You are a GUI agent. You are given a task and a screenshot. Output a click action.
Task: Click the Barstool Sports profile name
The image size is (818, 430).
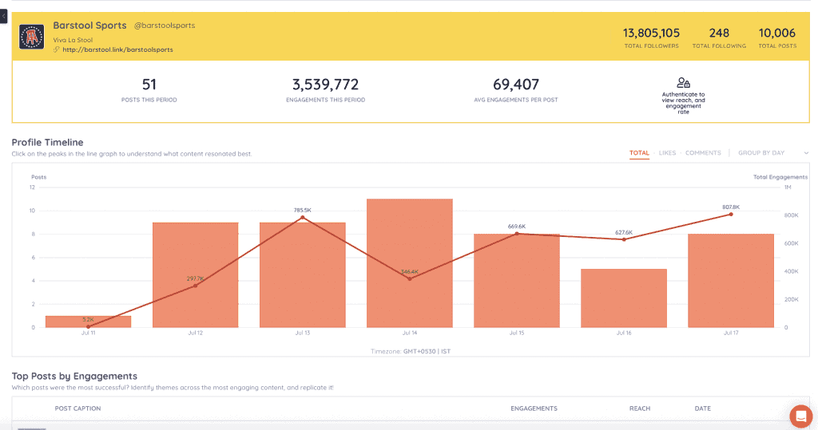click(89, 25)
